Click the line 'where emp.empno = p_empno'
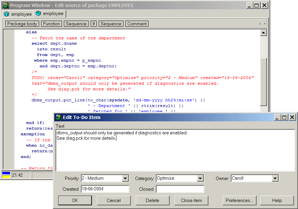Image resolution: width=298 pixels, height=209 pixels. click(68, 60)
